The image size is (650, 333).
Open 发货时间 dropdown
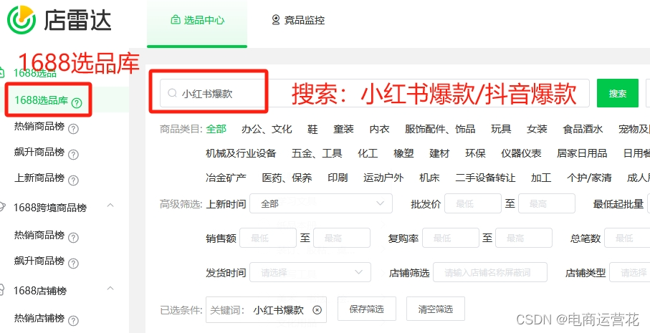click(x=310, y=272)
